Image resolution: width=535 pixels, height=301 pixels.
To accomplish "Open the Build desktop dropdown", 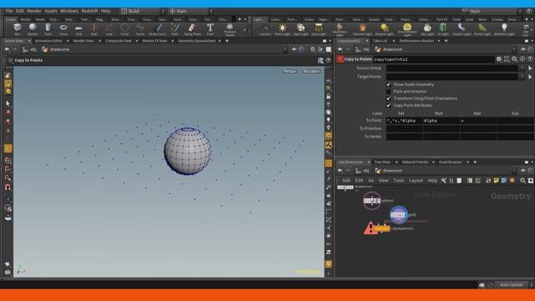I will coord(142,11).
